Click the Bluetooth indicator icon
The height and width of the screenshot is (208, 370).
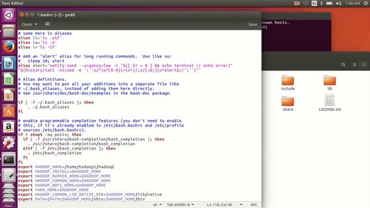point(321,3)
